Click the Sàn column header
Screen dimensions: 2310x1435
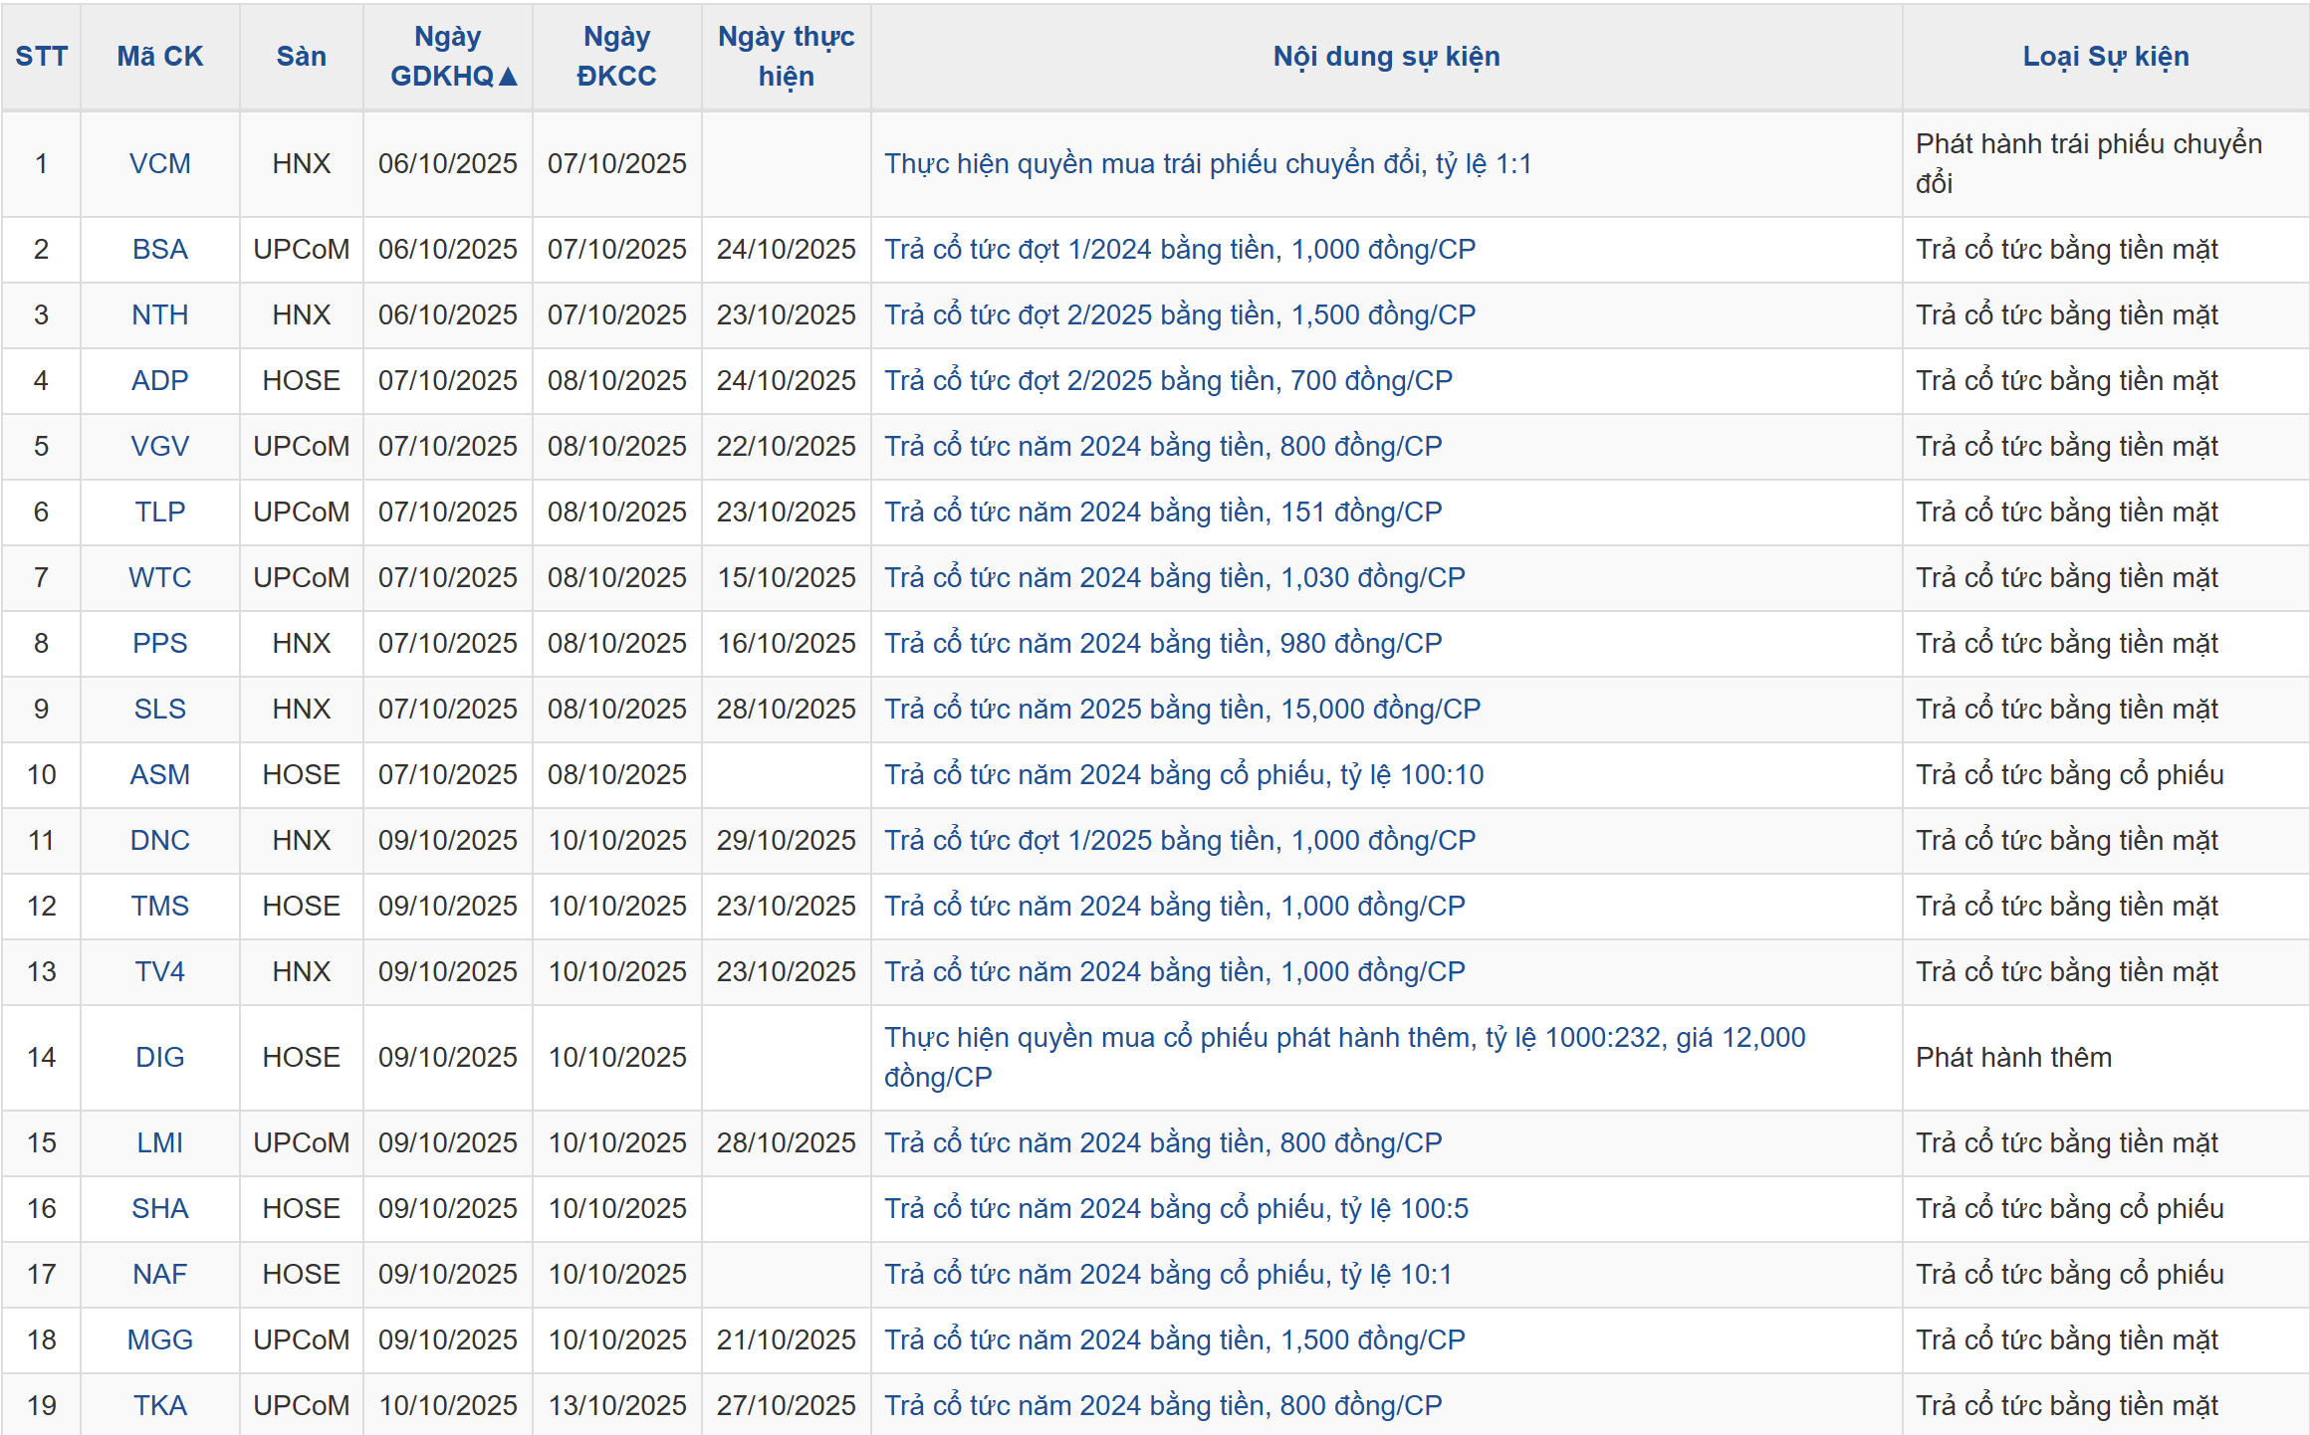click(301, 56)
